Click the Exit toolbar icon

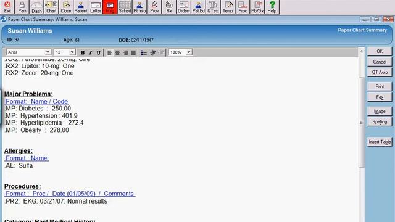tap(7, 7)
